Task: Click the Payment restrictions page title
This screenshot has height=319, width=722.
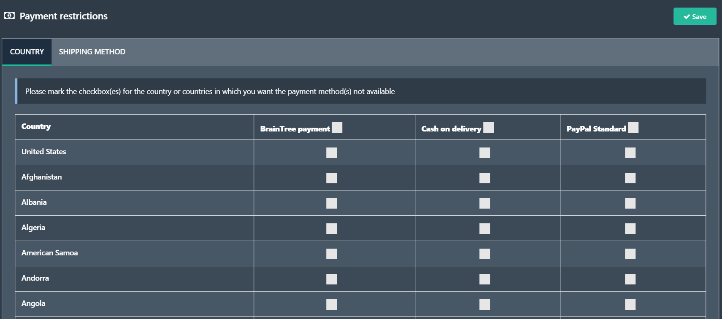Action: (x=64, y=16)
